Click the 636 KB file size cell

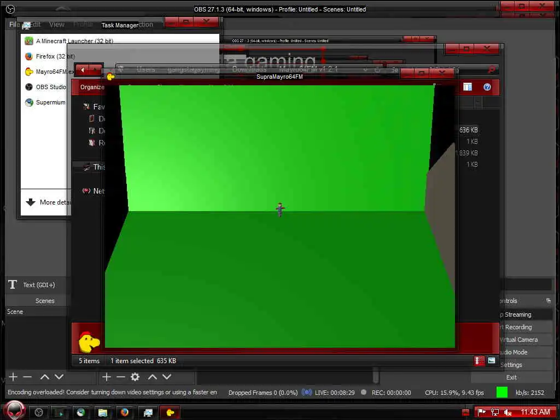[468, 130]
